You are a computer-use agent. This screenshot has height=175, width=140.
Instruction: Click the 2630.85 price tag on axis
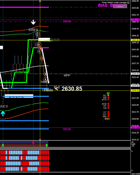tap(135, 86)
